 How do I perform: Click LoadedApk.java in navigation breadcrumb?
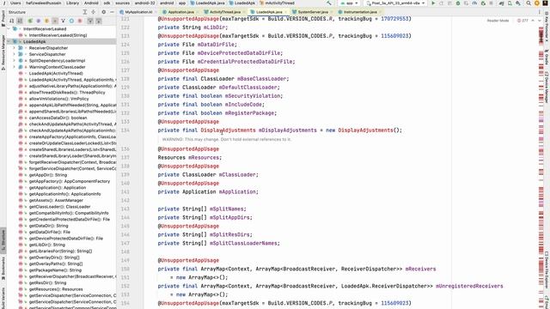(x=208, y=3)
